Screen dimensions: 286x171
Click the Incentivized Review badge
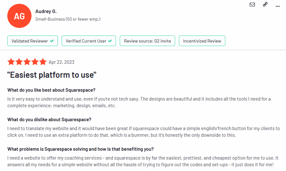[x=202, y=41]
